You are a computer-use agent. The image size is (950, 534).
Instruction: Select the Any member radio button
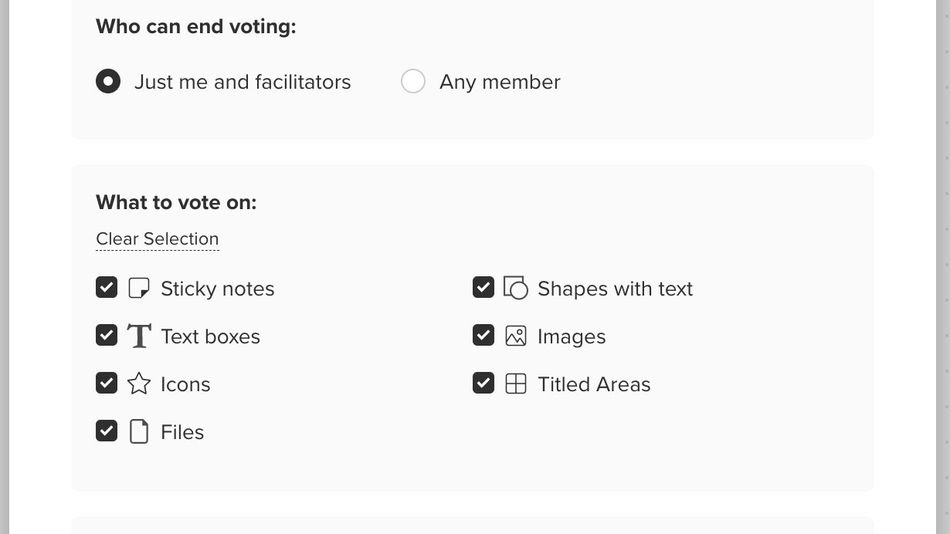tap(413, 81)
